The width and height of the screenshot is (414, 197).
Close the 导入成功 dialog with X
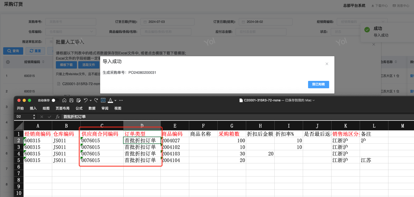[x=327, y=64]
